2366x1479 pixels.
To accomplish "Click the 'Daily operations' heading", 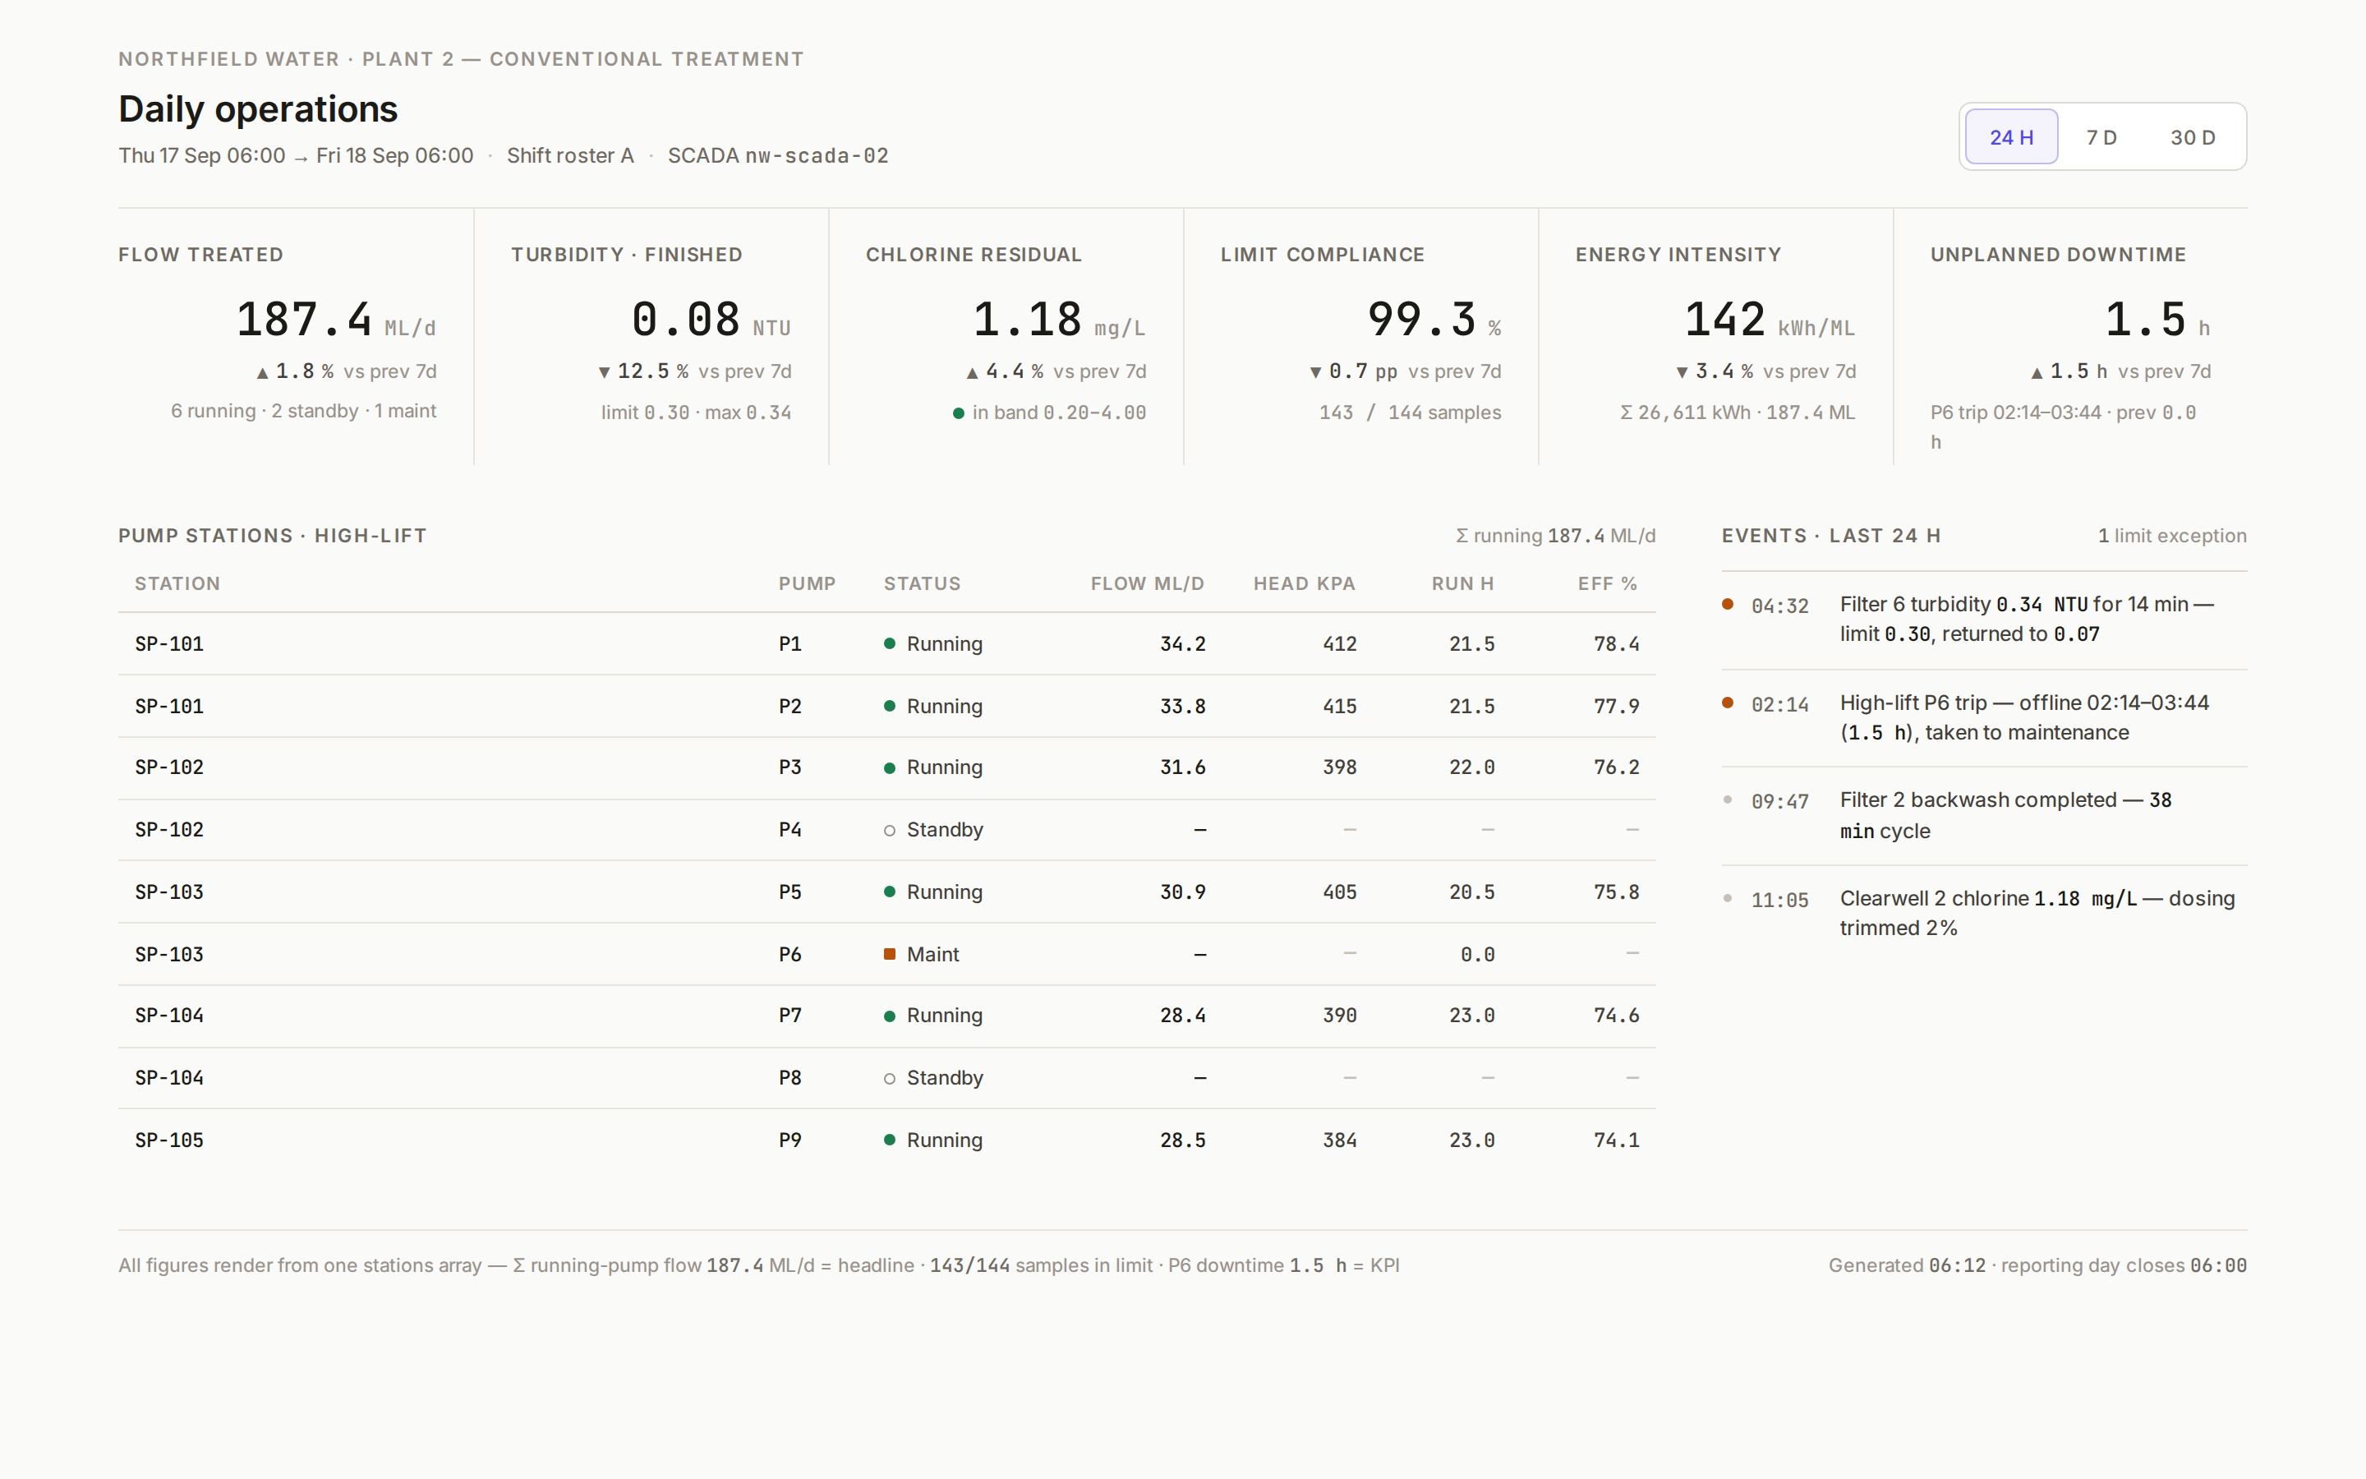I will tap(258, 108).
